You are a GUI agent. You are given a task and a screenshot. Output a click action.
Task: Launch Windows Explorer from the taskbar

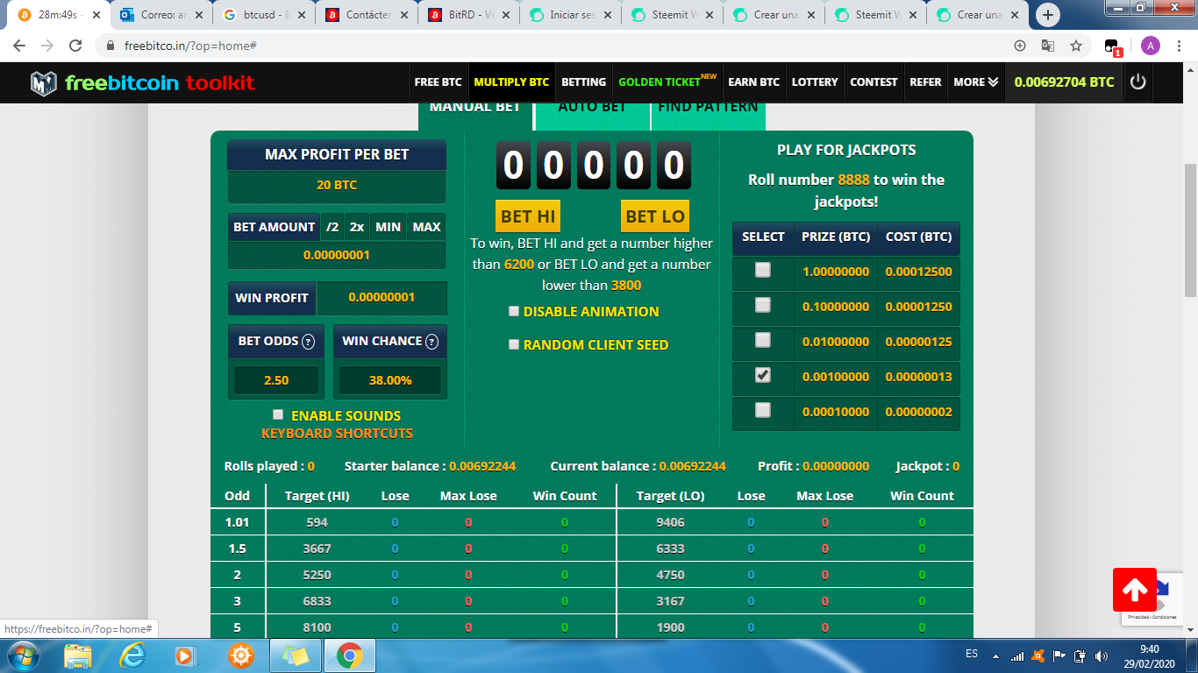78,655
